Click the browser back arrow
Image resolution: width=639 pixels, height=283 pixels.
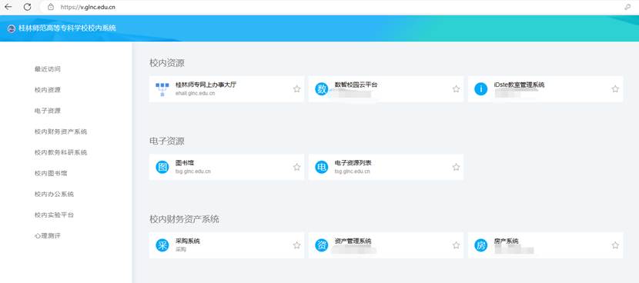[8, 7]
